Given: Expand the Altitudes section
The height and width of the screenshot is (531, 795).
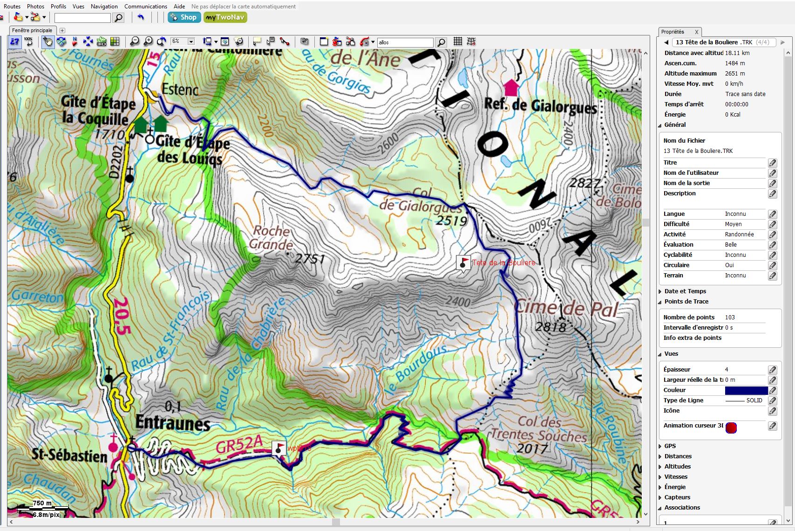Looking at the screenshot, I should click(x=660, y=467).
